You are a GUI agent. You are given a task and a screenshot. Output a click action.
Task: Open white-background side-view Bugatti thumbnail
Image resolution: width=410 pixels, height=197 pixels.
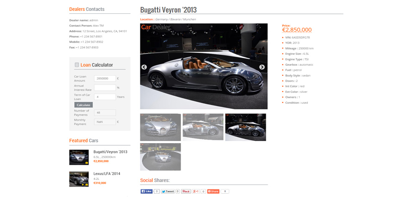tap(203, 127)
